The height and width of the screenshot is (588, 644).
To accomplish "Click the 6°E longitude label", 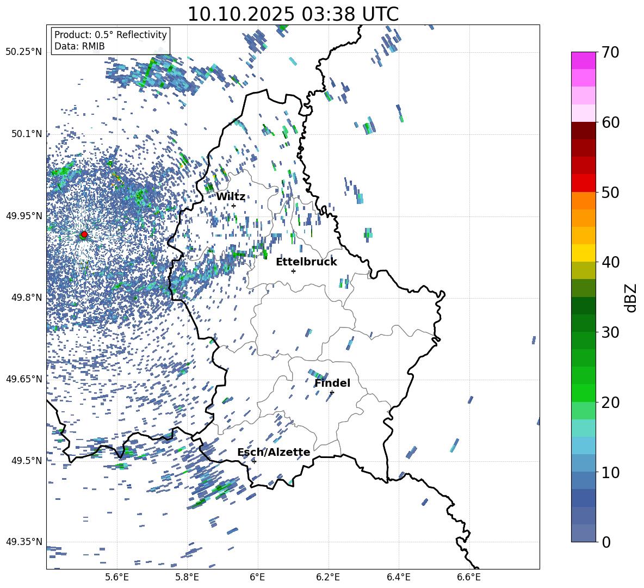I will point(257,577).
